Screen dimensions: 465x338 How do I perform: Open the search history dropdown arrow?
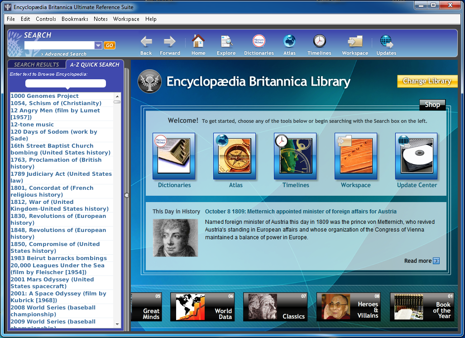98,45
